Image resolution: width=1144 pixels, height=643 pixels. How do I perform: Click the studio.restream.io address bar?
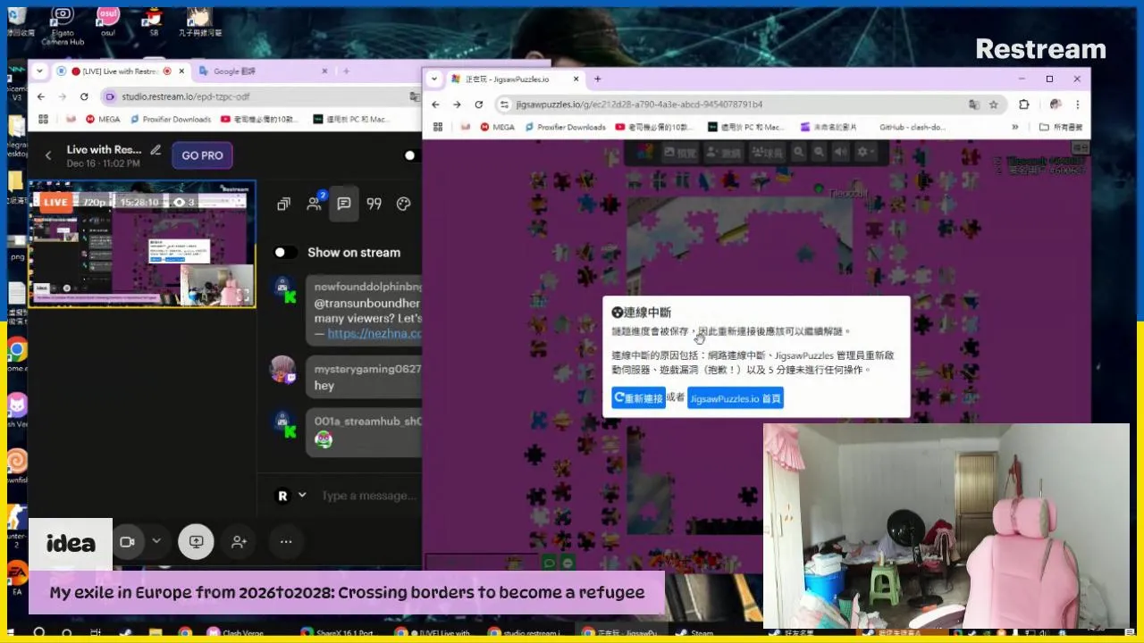coord(259,96)
